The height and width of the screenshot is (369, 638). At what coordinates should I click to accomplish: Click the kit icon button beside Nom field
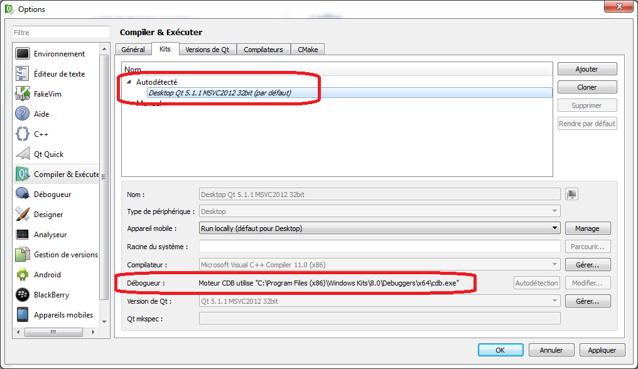coord(571,195)
